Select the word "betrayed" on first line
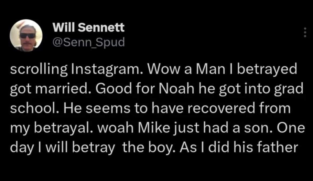Viewport: 313px width, 181px height. pos(267,69)
